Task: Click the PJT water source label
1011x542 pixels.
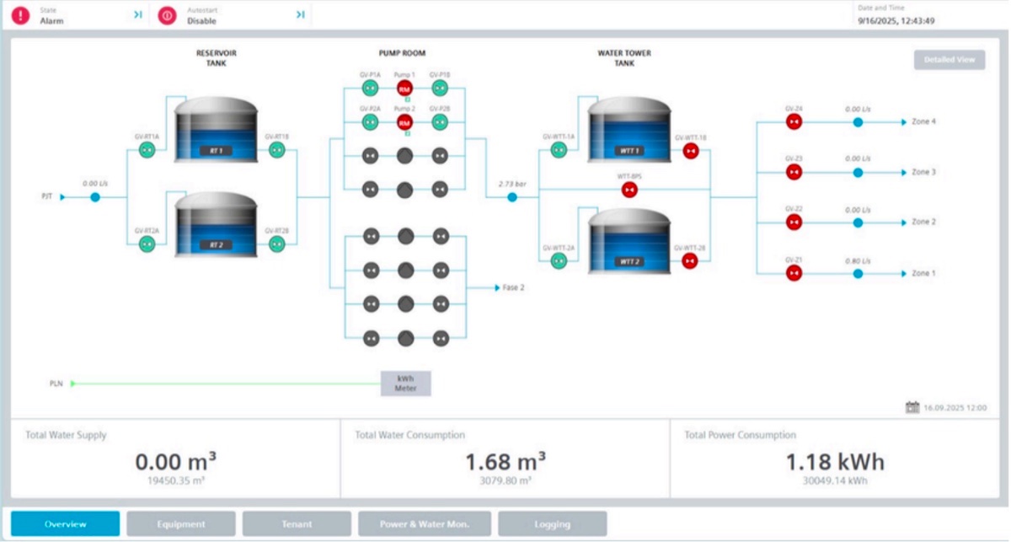Action: point(48,197)
